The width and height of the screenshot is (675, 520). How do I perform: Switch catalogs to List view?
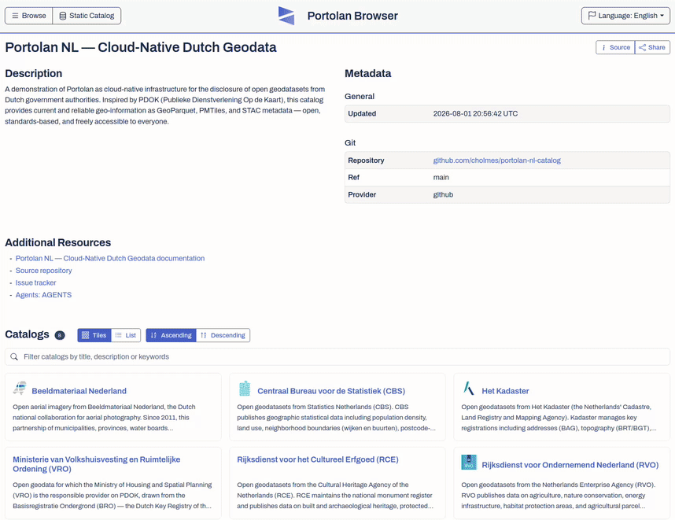(x=126, y=335)
